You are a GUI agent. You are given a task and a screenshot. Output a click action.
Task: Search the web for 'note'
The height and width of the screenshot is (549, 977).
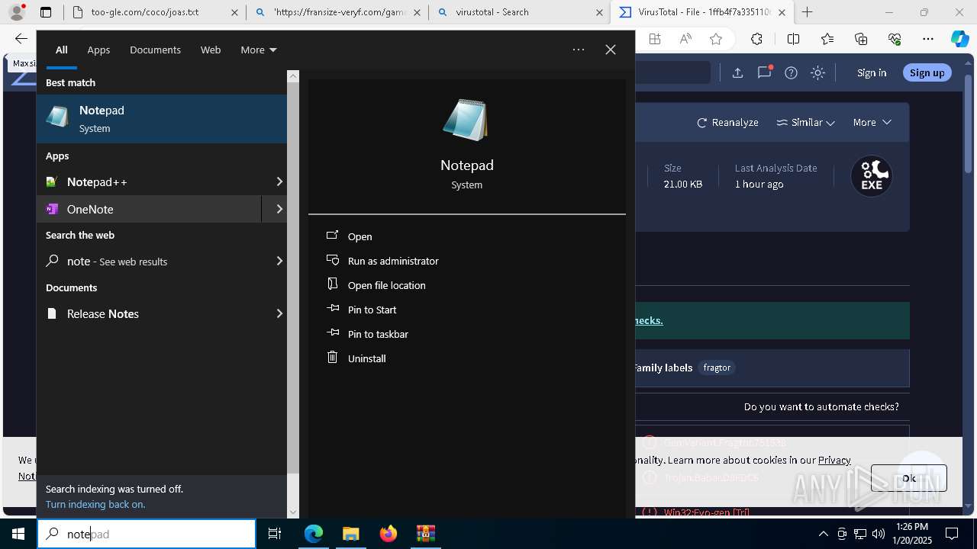tap(149, 261)
